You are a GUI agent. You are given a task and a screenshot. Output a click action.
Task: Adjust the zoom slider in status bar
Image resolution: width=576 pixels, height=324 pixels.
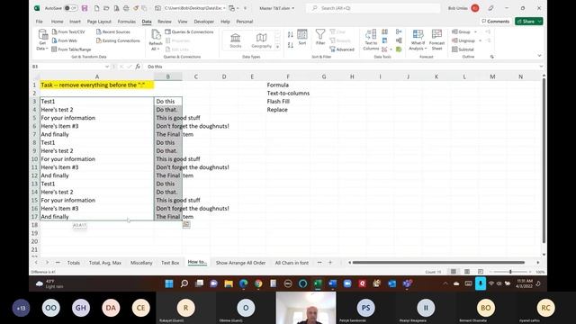(510, 272)
